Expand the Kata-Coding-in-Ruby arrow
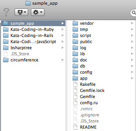 click(x=63, y=30)
